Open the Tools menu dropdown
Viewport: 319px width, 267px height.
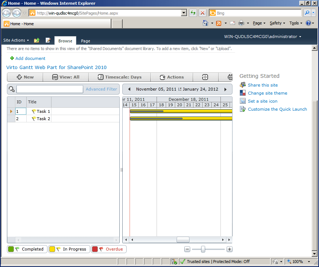(x=296, y=23)
